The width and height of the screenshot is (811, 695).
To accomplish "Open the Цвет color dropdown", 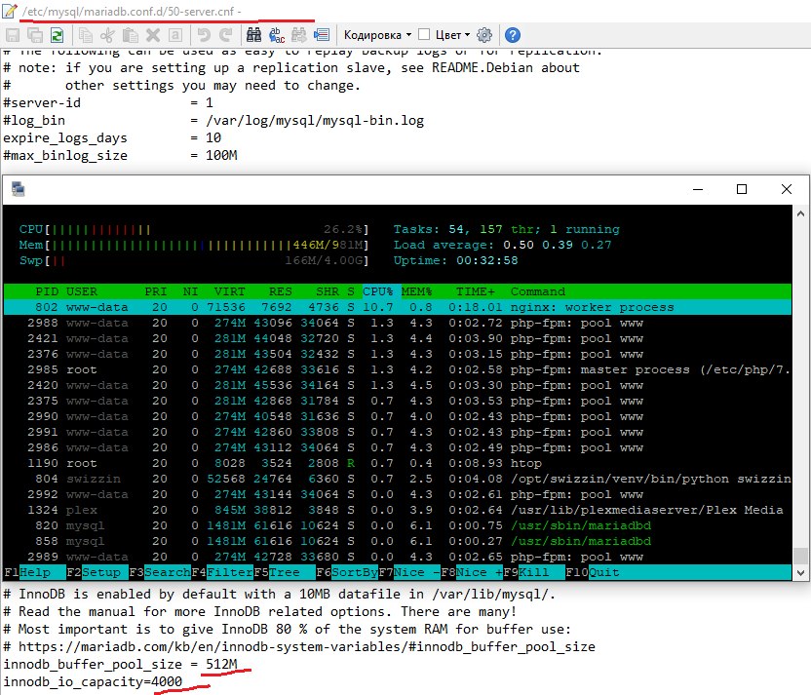I will [x=452, y=35].
